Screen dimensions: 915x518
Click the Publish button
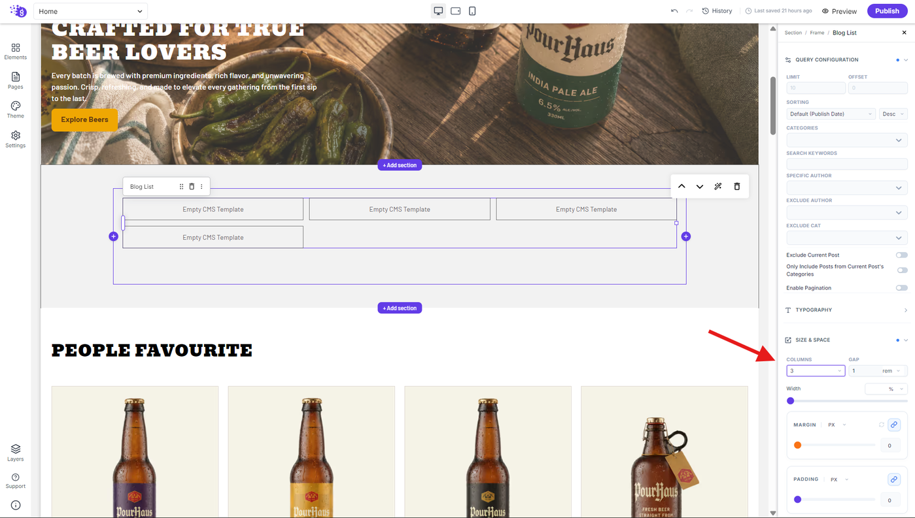pos(887,11)
